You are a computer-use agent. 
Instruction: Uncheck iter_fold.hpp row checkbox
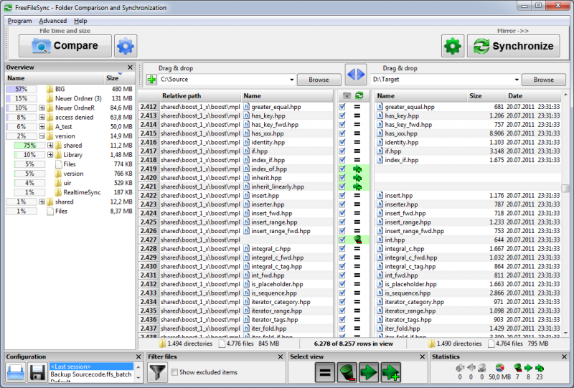[x=342, y=328]
